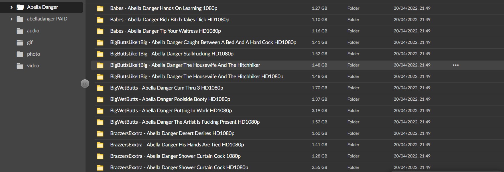Open the three-dot more options menu
Image resolution: width=504 pixels, height=172 pixels.
(x=456, y=65)
